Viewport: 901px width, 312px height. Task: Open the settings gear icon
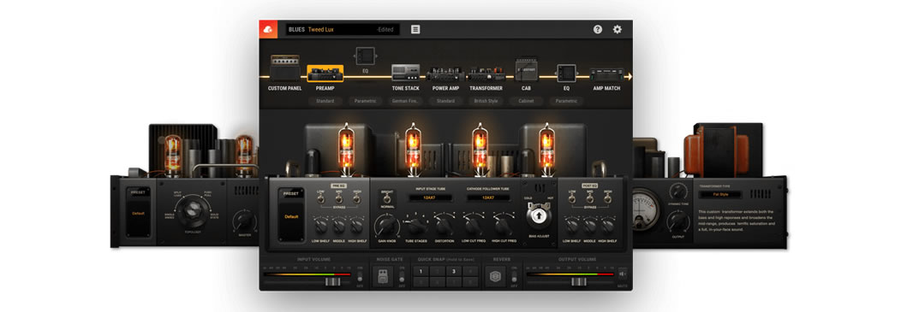(618, 29)
